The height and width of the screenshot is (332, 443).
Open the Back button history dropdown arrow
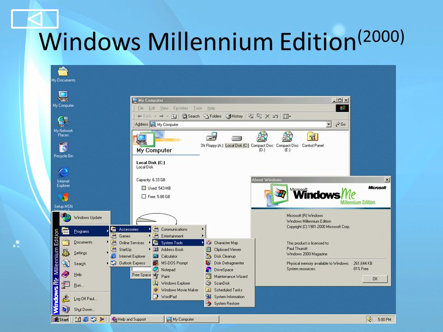pos(156,116)
